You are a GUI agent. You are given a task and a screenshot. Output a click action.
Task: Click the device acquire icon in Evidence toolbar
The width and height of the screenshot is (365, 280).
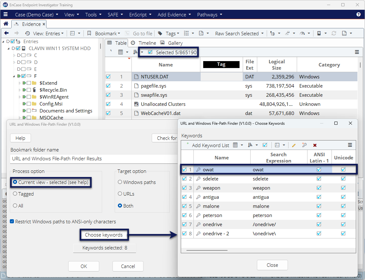tap(319, 33)
